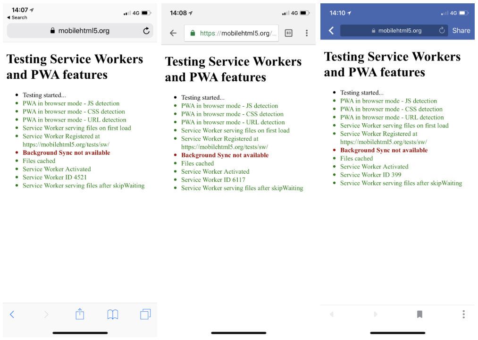Screen dimensions: 478x340
Task: Tap the mobilehtml5.org address bar in Safari
Action: [x=80, y=31]
